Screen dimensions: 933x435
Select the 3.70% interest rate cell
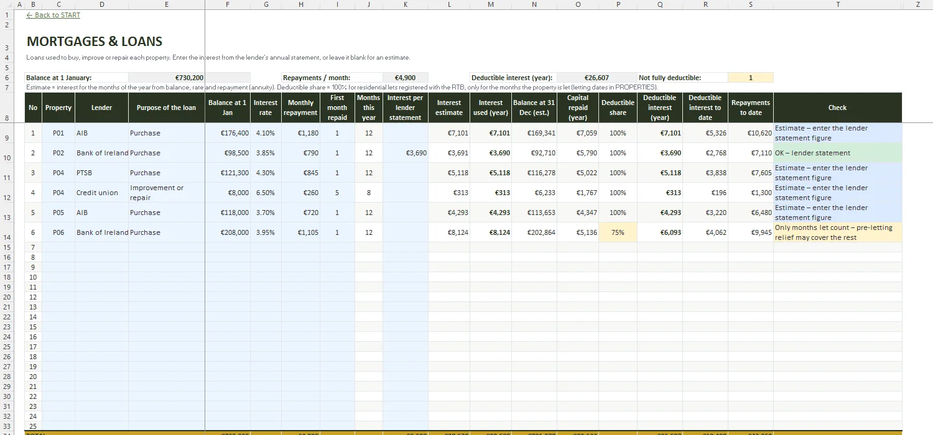coord(266,213)
